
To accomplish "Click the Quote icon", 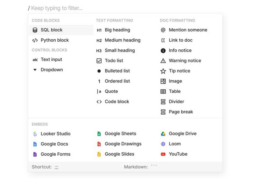I will pyautogui.click(x=99, y=92).
